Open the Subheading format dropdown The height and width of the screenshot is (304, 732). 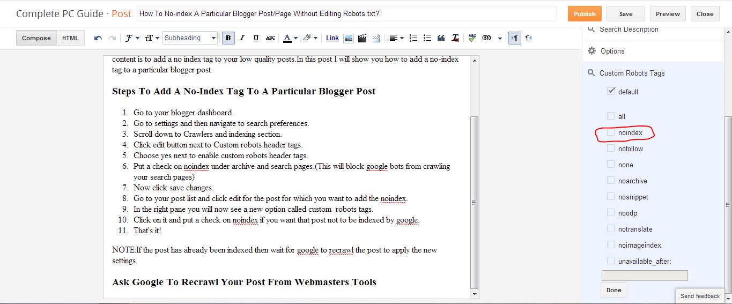[190, 38]
